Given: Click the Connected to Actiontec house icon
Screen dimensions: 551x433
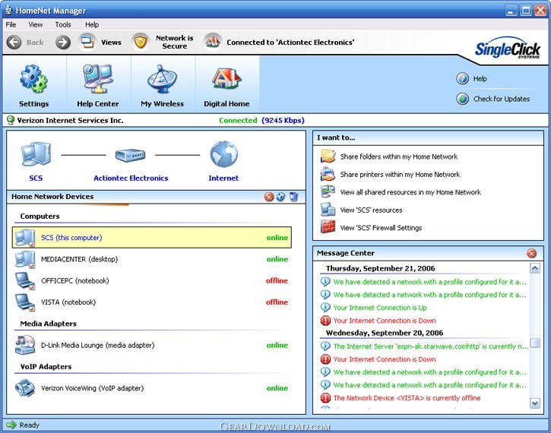Looking at the screenshot, I should pyautogui.click(x=213, y=42).
